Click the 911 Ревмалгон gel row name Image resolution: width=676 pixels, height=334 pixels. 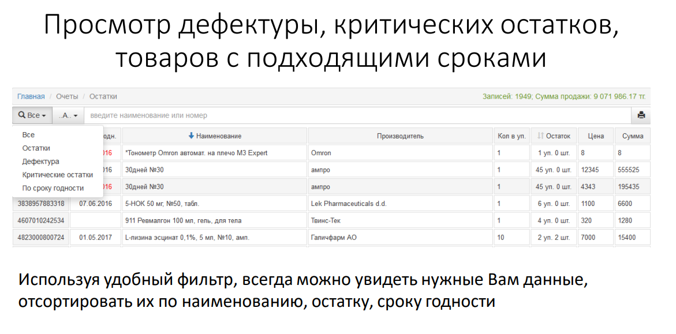pyautogui.click(x=183, y=220)
